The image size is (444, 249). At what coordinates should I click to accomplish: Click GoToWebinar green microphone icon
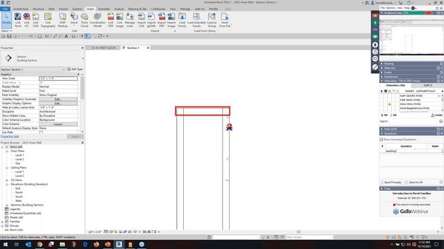coord(375,23)
